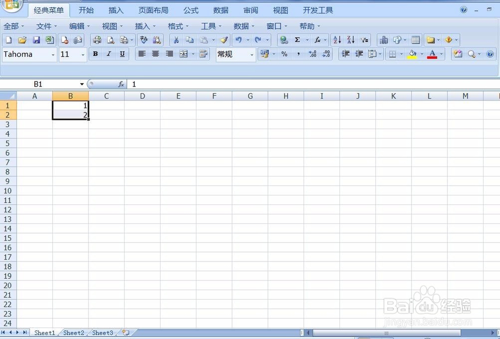Click the Select All corner button
This screenshot has height=339, width=500.
(8, 96)
